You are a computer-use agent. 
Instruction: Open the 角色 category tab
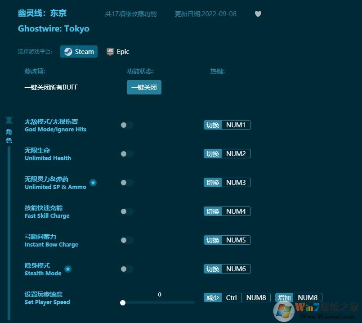(x=9, y=135)
